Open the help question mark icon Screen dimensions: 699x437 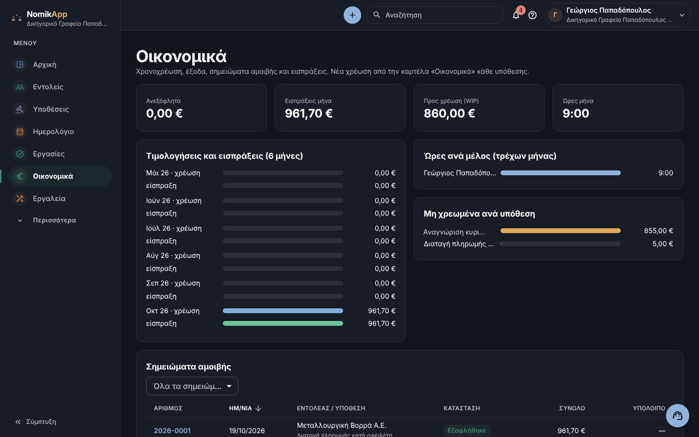click(x=533, y=15)
